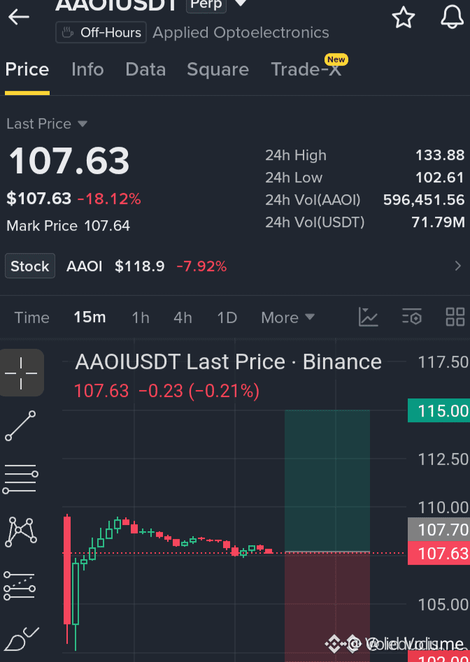Open the Last Price type dropdown
The image size is (470, 662).
coord(47,124)
